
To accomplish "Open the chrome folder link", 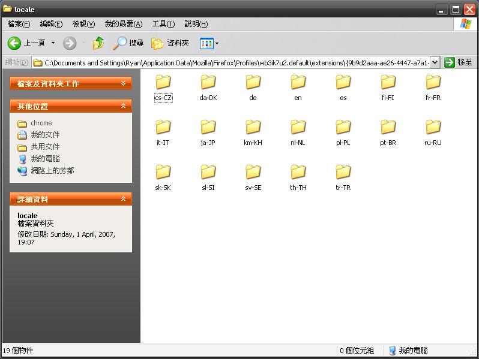I will coord(41,123).
